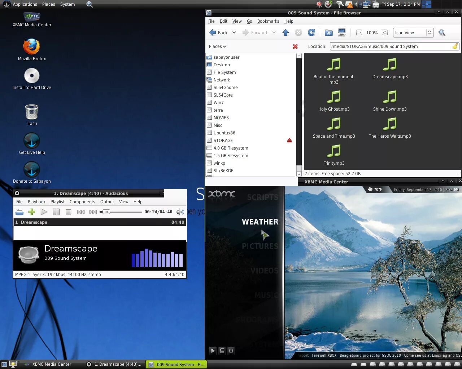
Task: Click XBMC favourites list icon
Action: [222, 350]
